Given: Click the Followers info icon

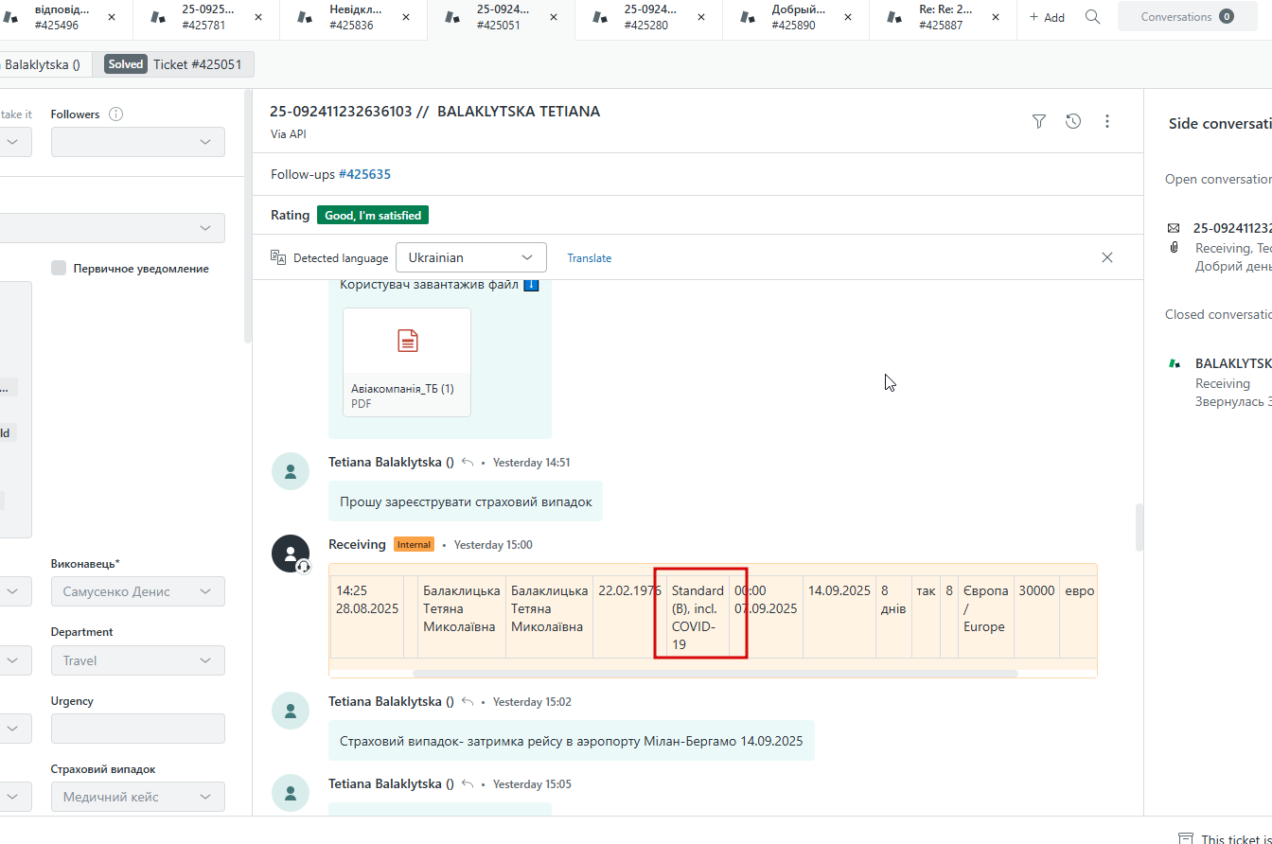Looking at the screenshot, I should coord(116,114).
